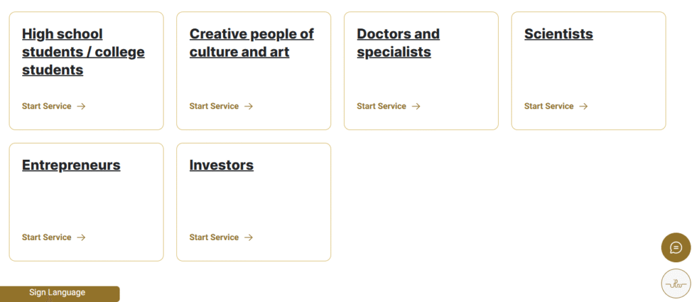Screen dimensions: 692x302
Task: Click Start Service under Creative people
Action: click(214, 106)
